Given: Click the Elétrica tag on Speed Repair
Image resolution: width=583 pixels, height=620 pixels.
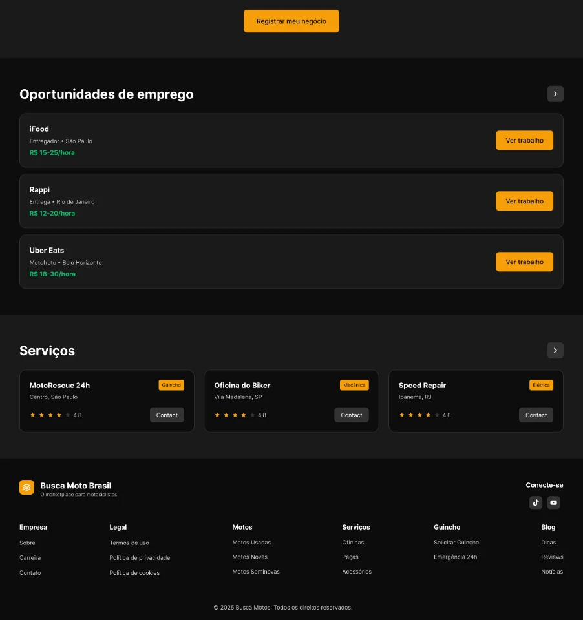Looking at the screenshot, I should tap(541, 385).
